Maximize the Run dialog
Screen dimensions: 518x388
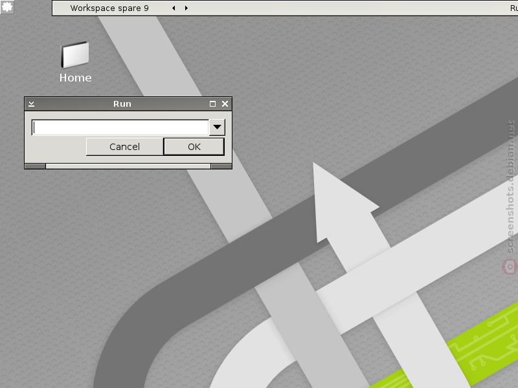pos(213,104)
